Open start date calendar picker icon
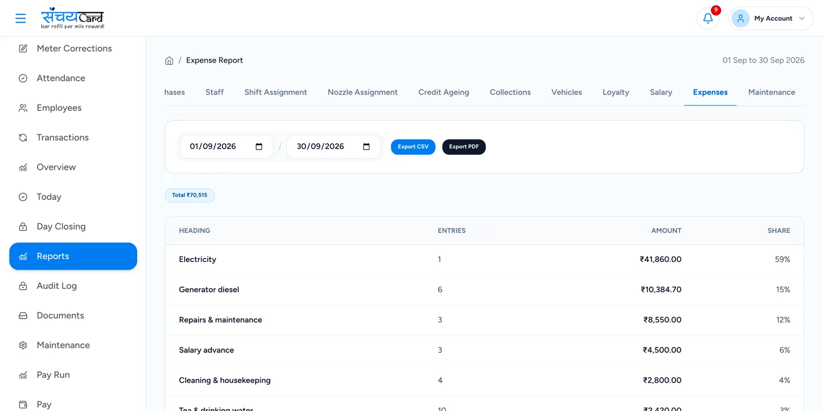Screen dimensions: 823x411 point(259,146)
